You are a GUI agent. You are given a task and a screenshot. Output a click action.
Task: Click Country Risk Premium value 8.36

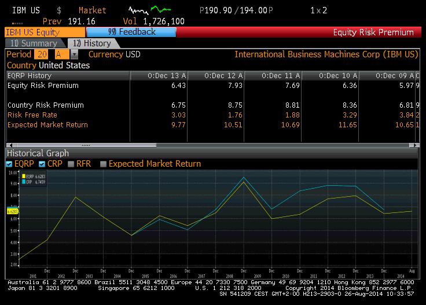pyautogui.click(x=350, y=105)
